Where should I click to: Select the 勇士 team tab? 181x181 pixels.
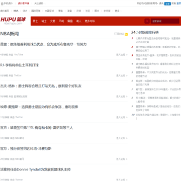click(x=35, y=21)
